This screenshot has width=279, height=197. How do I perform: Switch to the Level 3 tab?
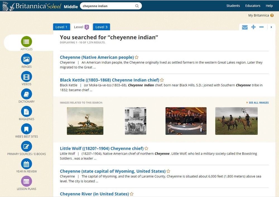tap(101, 27)
